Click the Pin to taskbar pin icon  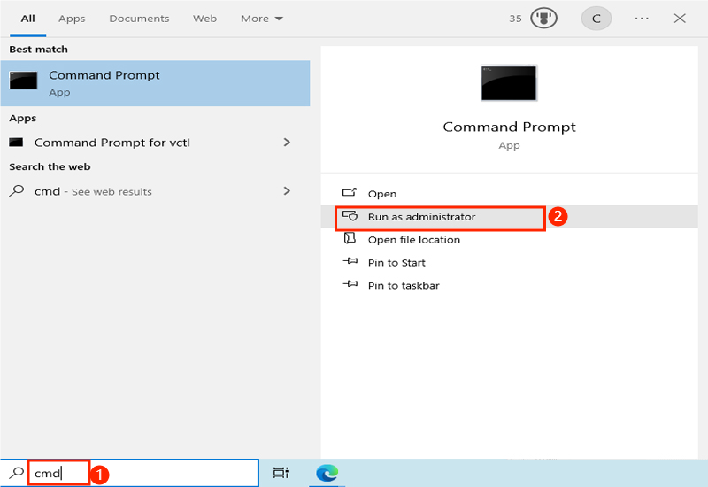(x=350, y=284)
